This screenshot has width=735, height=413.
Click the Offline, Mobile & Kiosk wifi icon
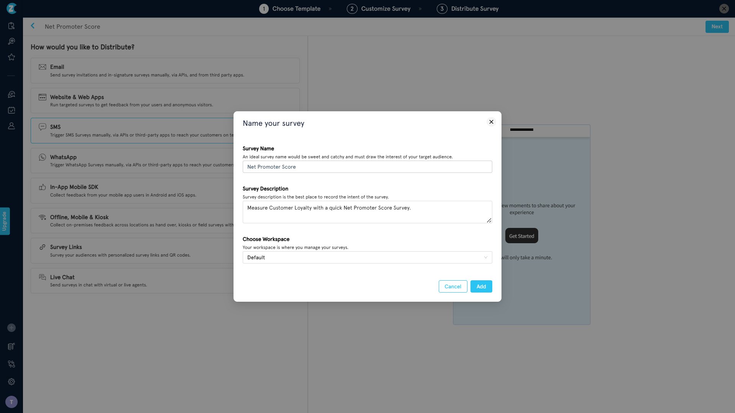click(42, 217)
